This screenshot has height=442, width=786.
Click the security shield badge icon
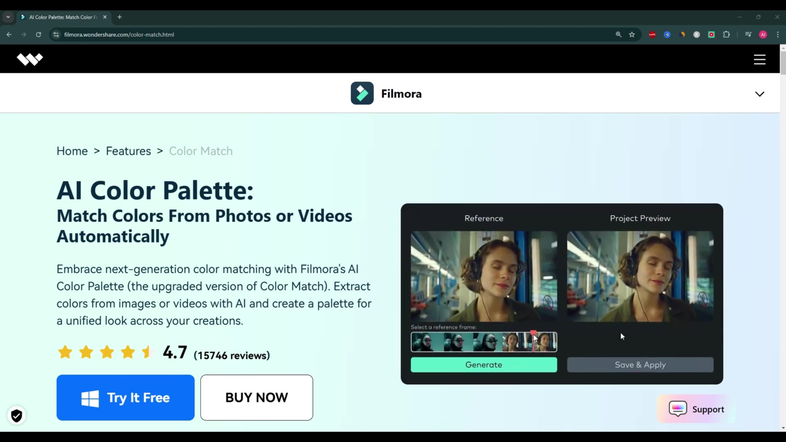(16, 415)
